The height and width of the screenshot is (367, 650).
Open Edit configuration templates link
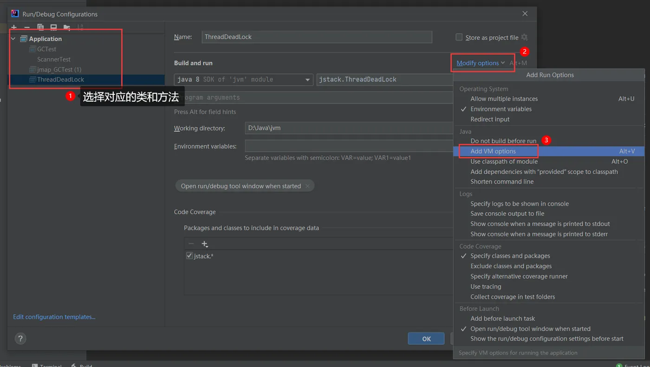(54, 317)
